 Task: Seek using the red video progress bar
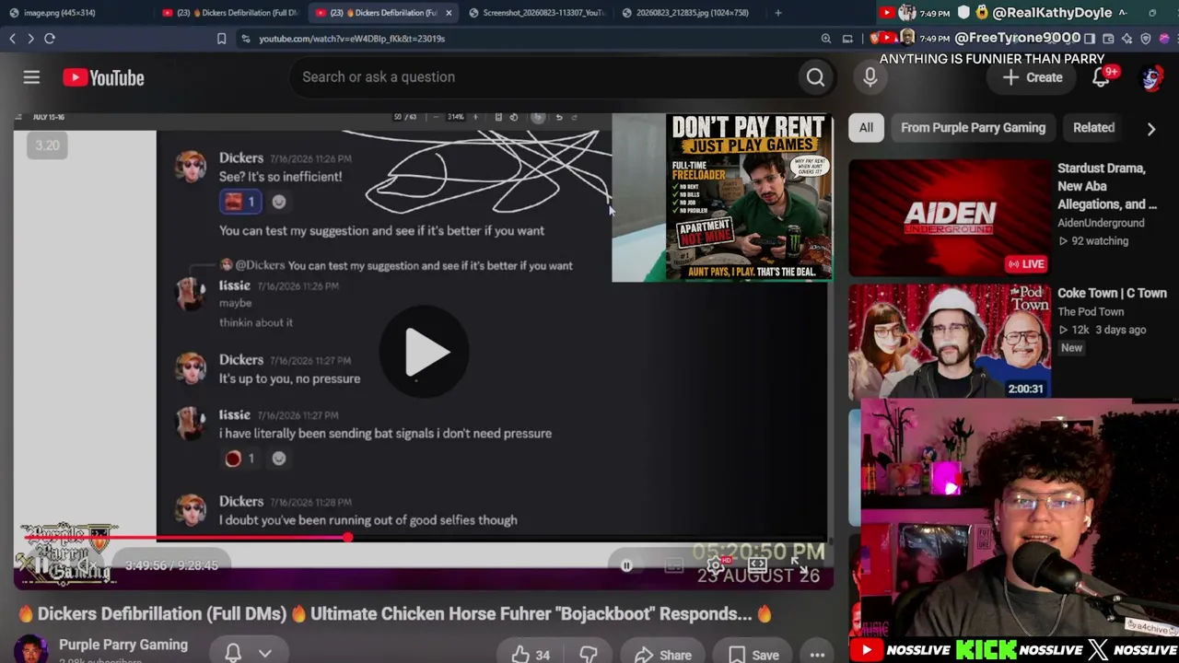[424, 538]
